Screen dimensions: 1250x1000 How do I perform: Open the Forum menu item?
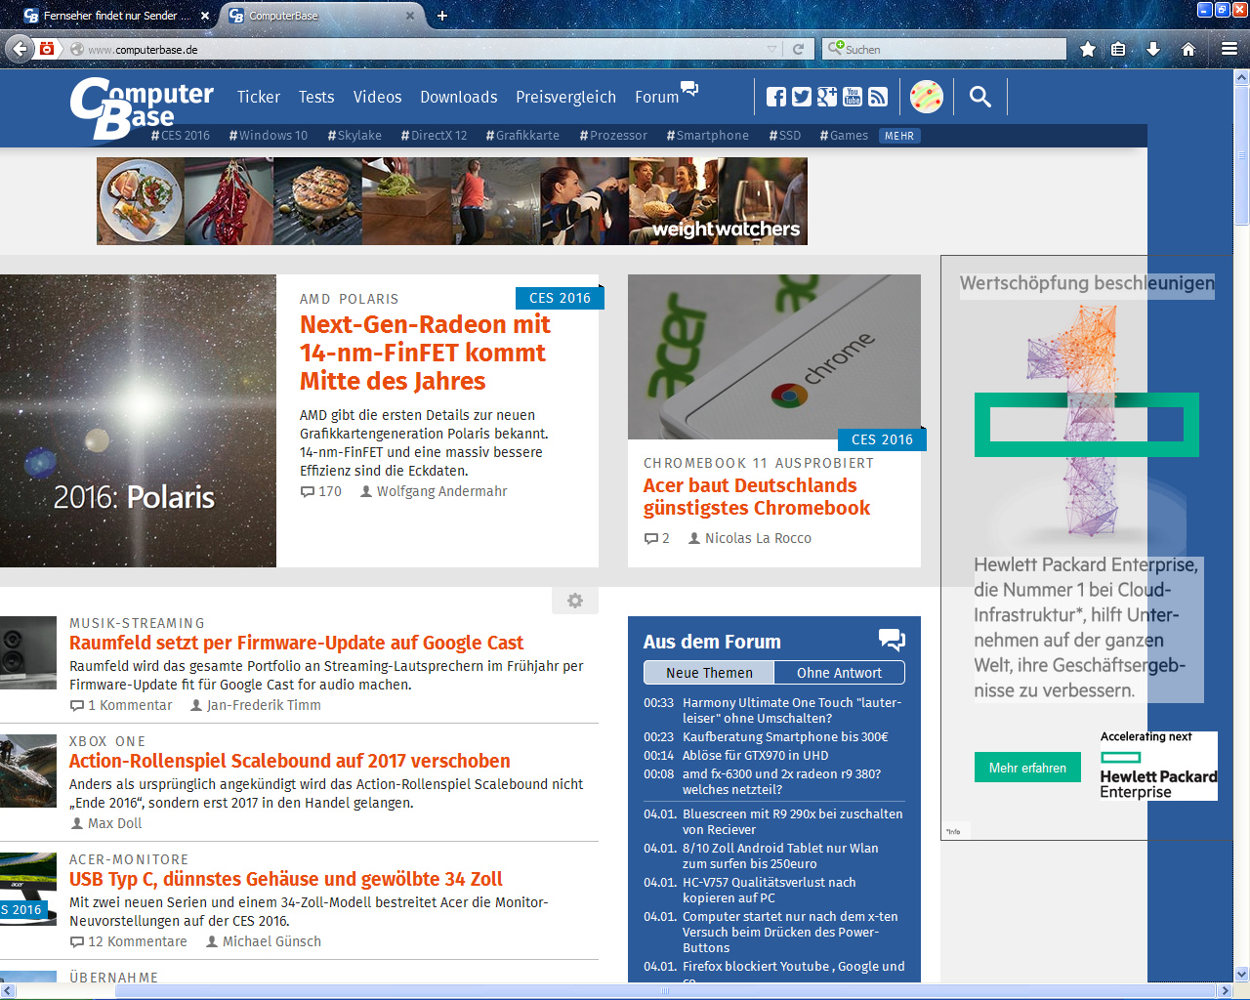coord(657,97)
